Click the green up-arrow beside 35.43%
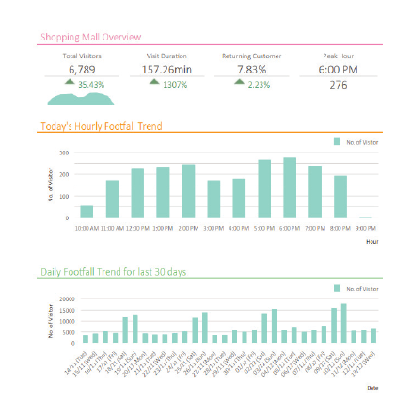The height and width of the screenshot is (403, 411). (70, 82)
